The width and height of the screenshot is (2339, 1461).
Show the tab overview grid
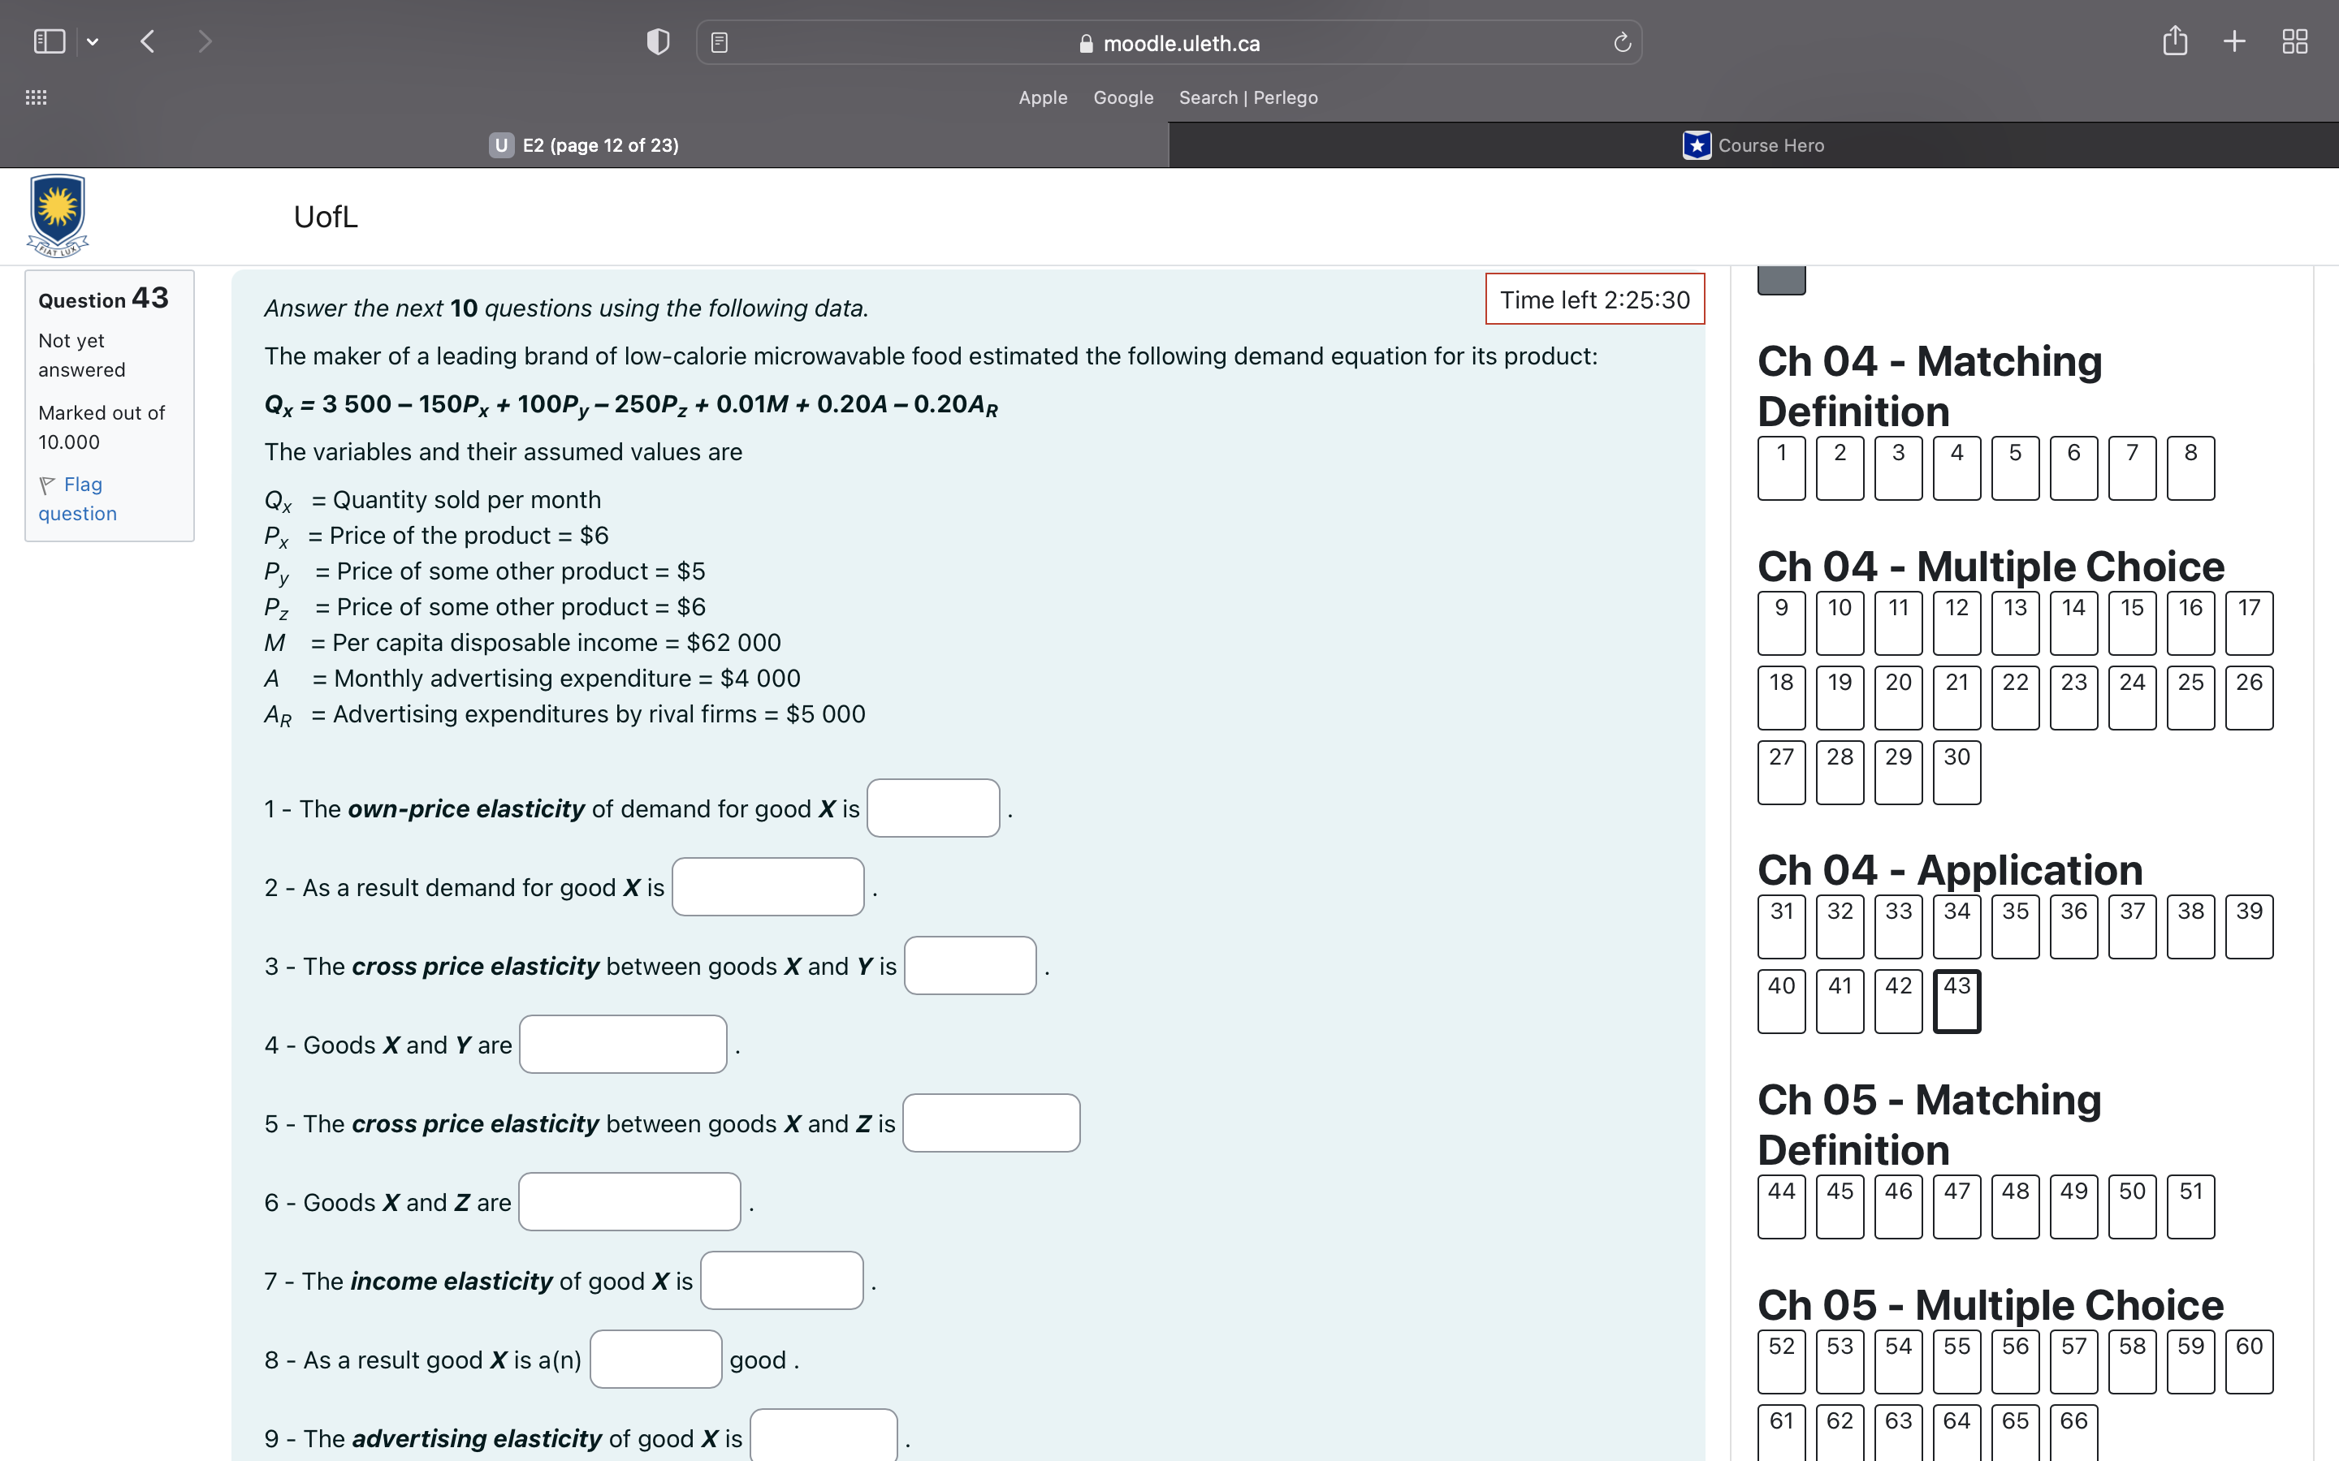[x=2294, y=41]
